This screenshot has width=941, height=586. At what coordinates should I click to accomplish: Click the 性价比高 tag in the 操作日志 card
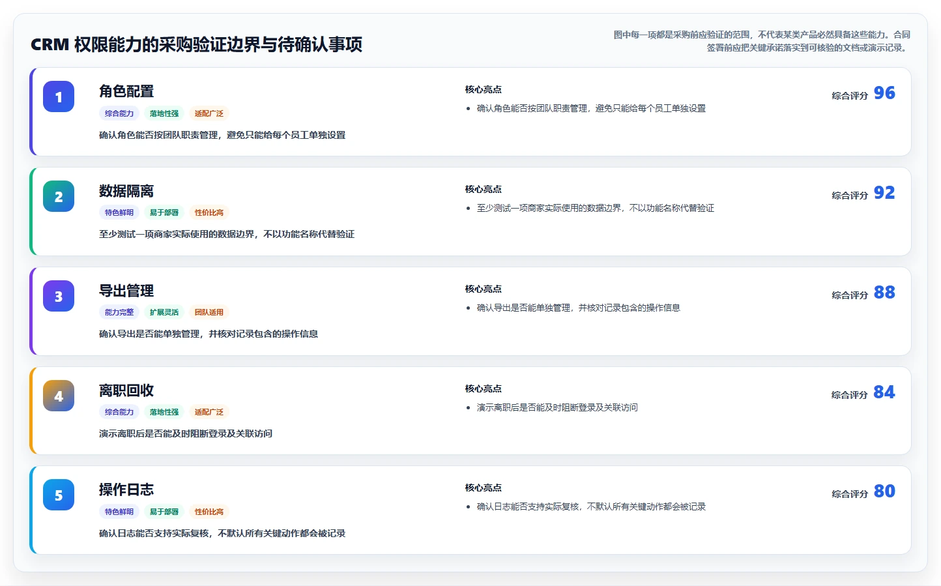pyautogui.click(x=209, y=512)
